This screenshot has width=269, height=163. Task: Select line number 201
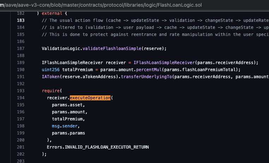pyautogui.click(x=20, y=147)
